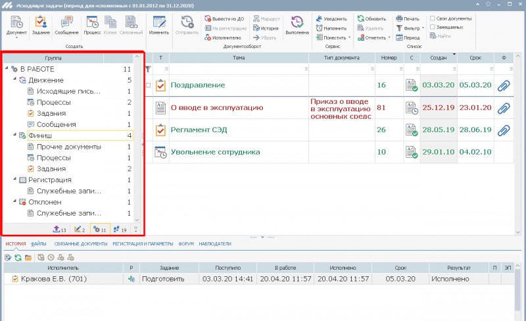Click the Исполнитель column header
Screen dimensions: 526x321
click(x=63, y=268)
